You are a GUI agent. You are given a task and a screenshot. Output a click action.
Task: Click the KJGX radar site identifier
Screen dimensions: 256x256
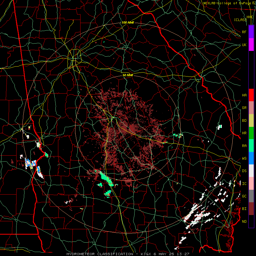click(x=146, y=254)
